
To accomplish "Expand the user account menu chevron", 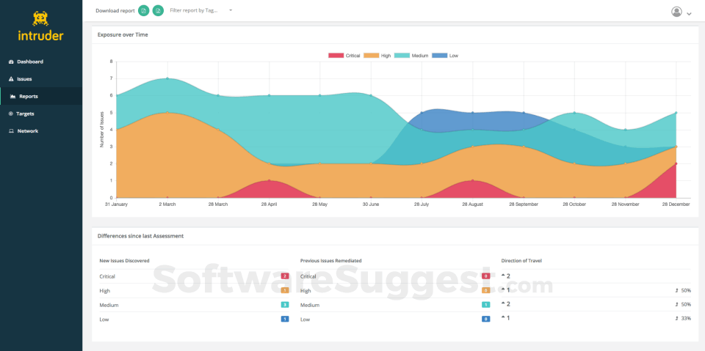I will click(x=690, y=13).
